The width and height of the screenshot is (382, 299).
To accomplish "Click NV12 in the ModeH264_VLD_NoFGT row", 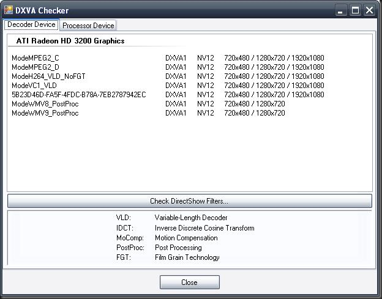I will 206,76.
